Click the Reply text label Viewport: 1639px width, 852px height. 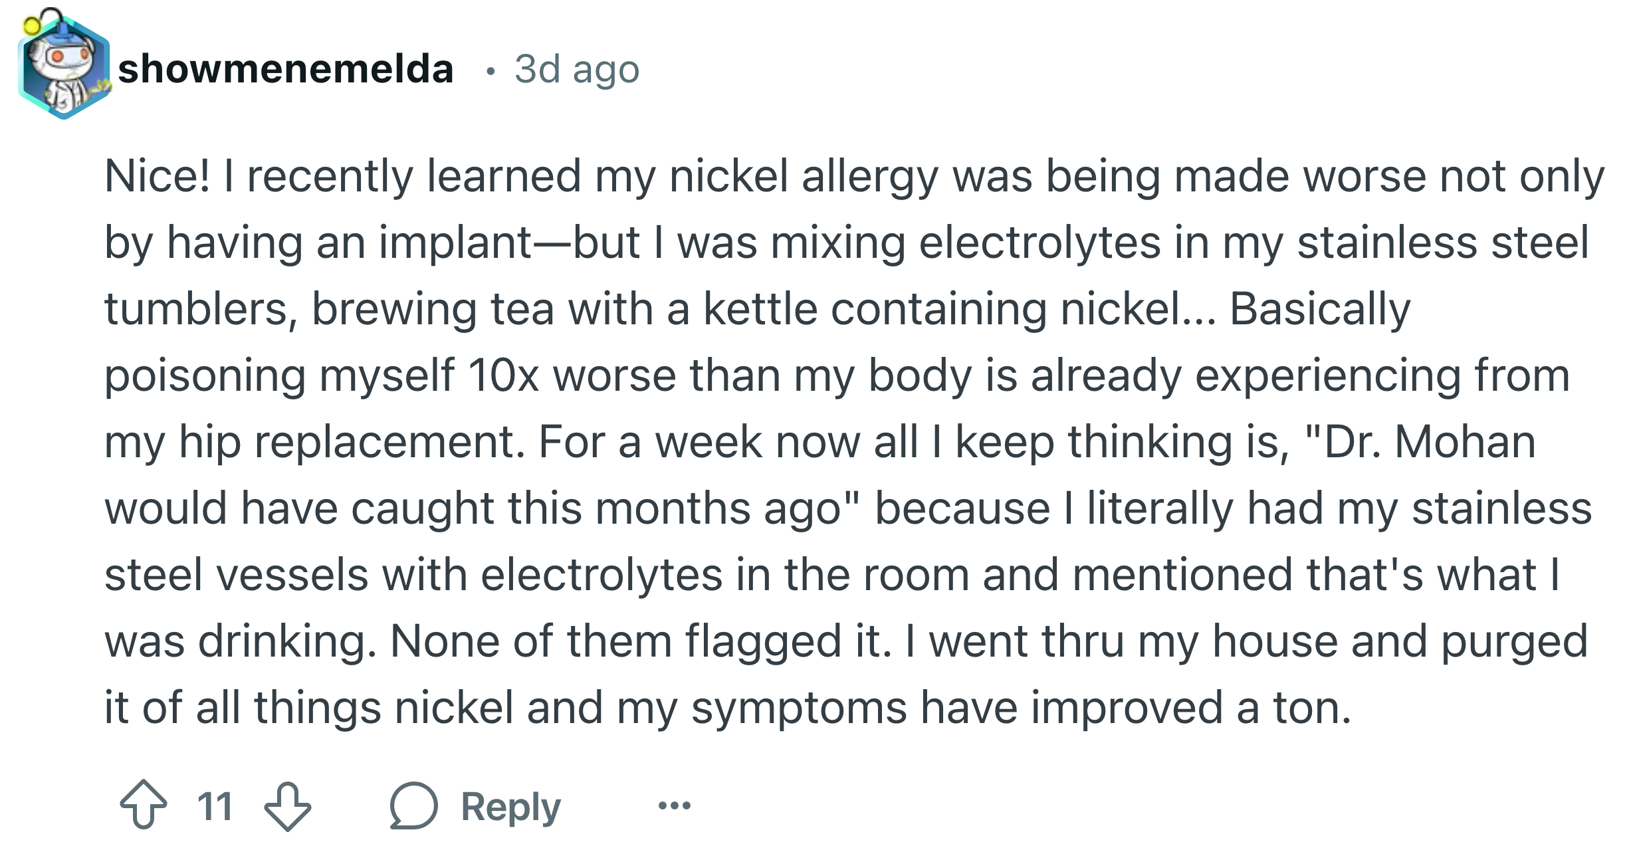click(x=510, y=807)
